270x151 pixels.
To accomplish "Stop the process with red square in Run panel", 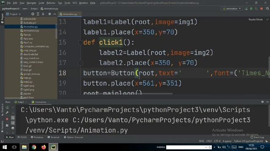I will (x=7, y=119).
